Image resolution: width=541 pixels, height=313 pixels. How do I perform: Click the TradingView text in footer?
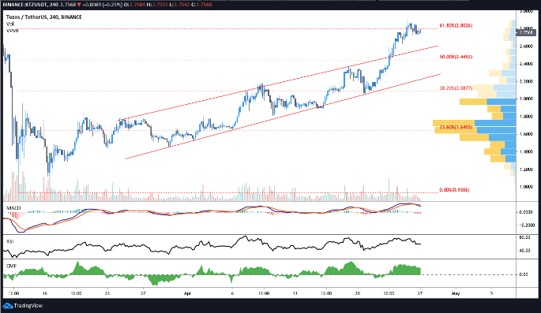pyautogui.click(x=28, y=305)
